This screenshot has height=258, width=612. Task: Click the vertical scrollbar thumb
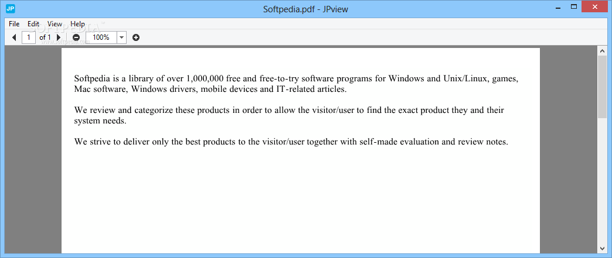pos(602,86)
